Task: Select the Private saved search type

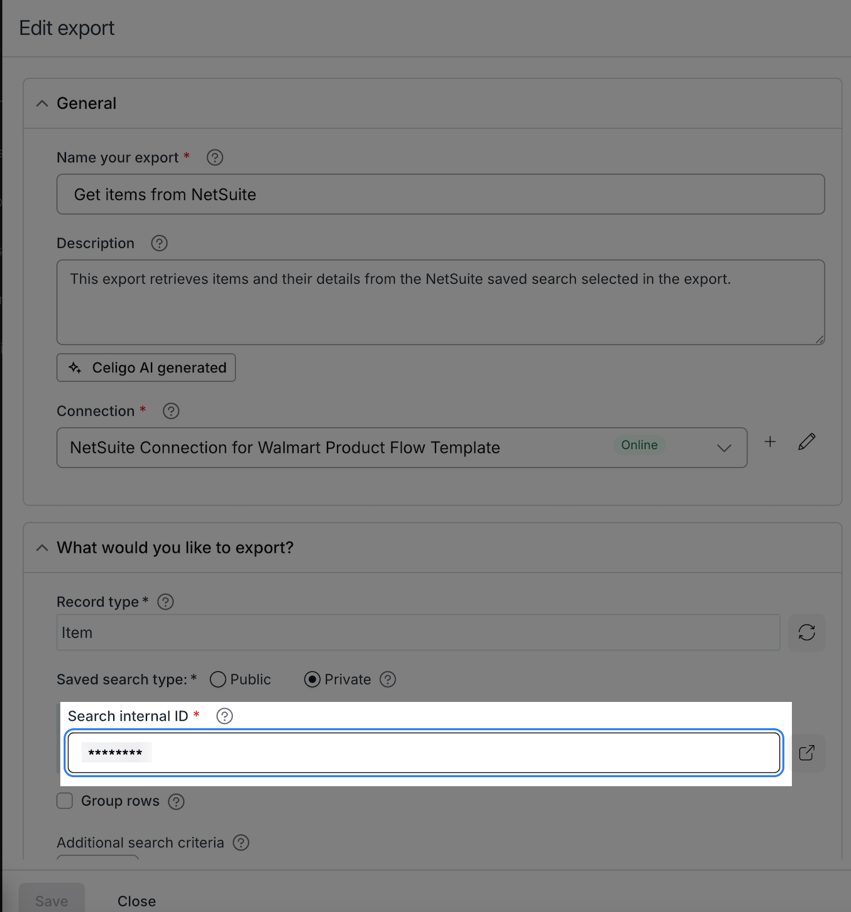Action: (x=312, y=679)
